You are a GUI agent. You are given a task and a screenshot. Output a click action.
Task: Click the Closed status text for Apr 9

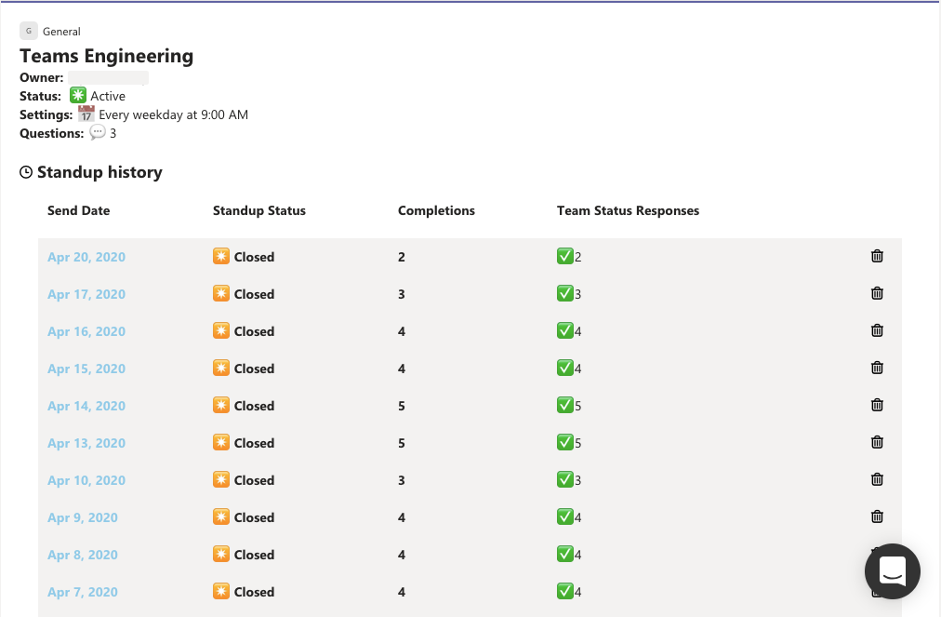[x=255, y=517]
